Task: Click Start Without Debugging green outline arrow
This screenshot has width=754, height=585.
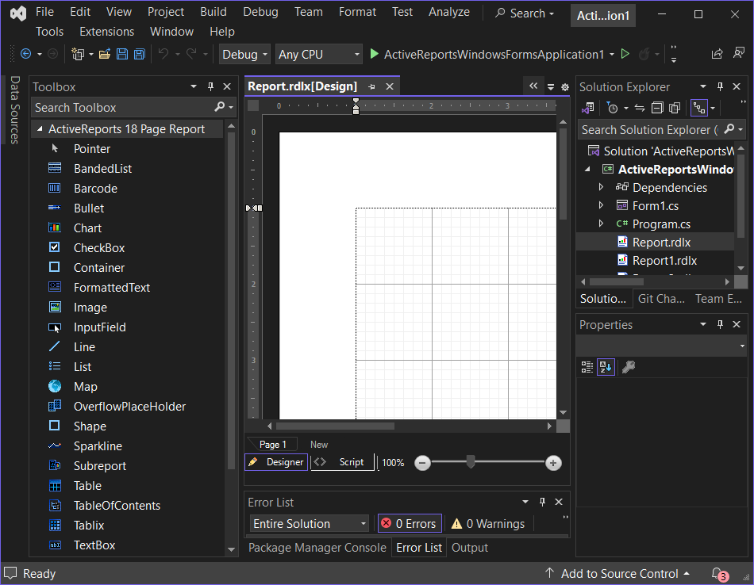Action: 625,54
